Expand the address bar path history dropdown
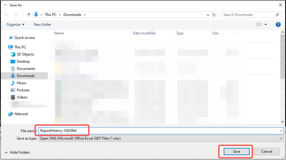Viewport: 286px width, 160px height. coord(208,15)
